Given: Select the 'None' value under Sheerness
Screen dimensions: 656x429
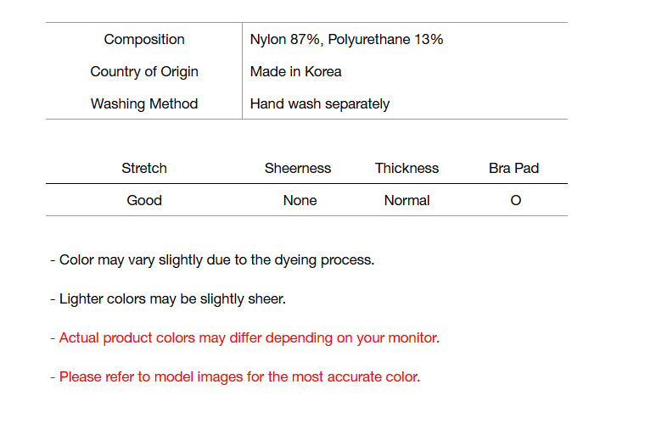Looking at the screenshot, I should tap(300, 200).
